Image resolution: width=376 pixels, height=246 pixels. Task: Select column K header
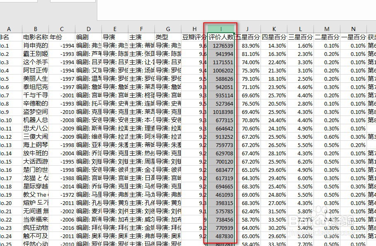point(274,29)
